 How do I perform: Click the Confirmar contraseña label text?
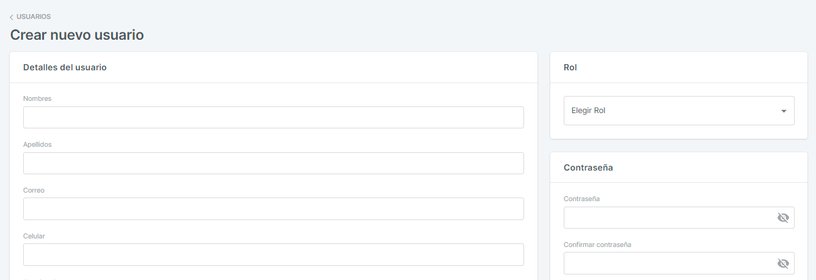tap(597, 245)
